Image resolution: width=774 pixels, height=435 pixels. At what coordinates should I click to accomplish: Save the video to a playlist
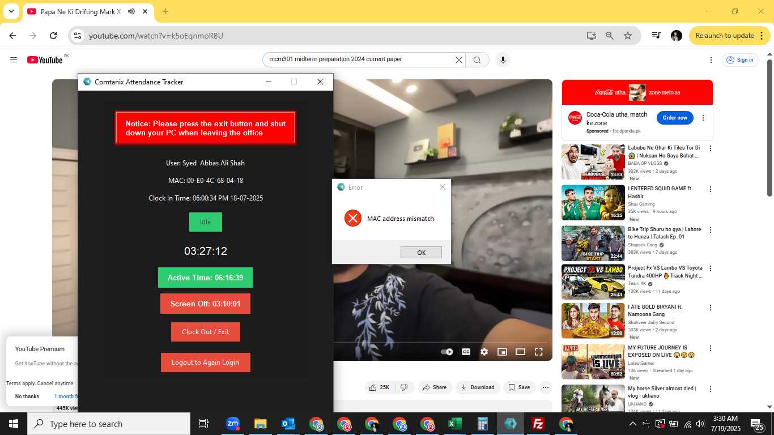pos(519,387)
